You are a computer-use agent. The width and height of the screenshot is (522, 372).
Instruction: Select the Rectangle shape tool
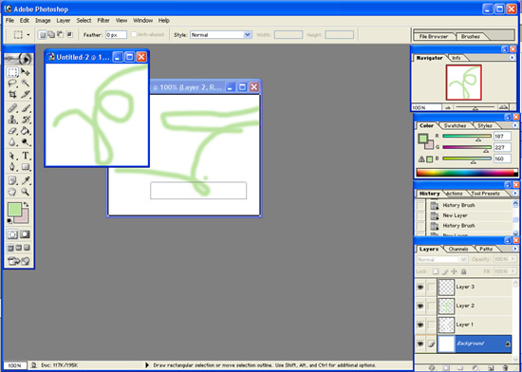tap(26, 167)
